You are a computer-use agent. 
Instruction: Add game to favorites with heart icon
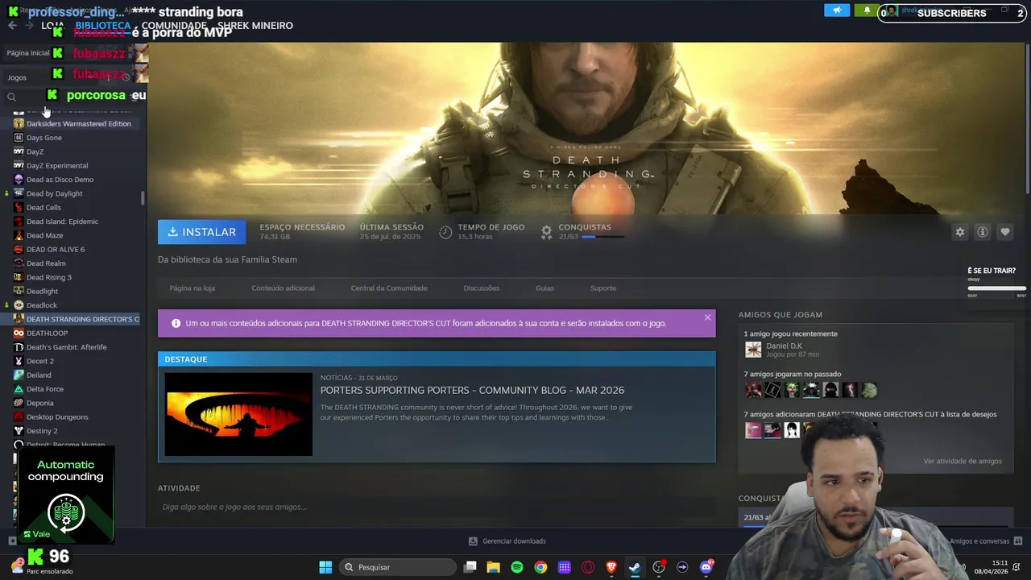tap(1005, 232)
